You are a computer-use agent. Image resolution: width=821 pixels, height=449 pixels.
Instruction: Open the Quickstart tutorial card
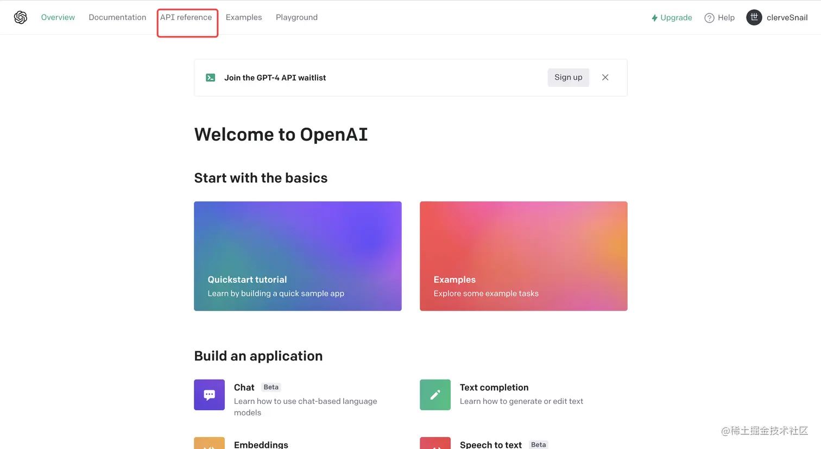[298, 256]
